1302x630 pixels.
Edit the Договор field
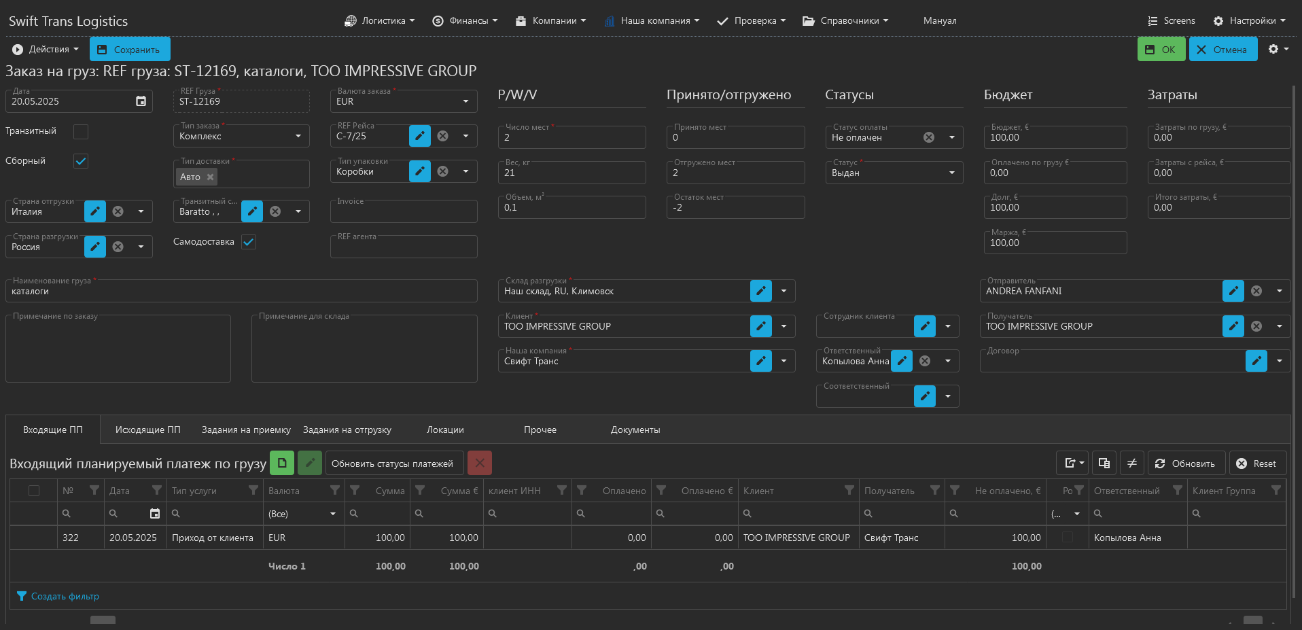coord(1256,361)
